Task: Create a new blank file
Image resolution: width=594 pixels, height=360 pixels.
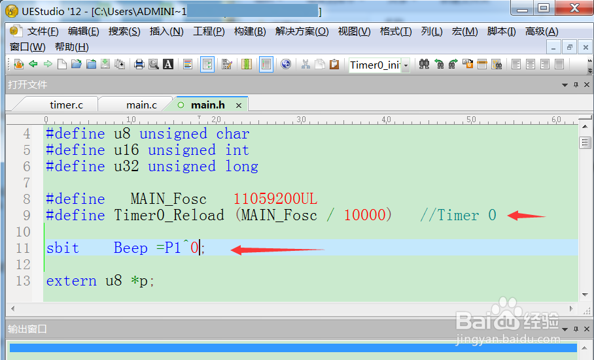Action: (62, 64)
